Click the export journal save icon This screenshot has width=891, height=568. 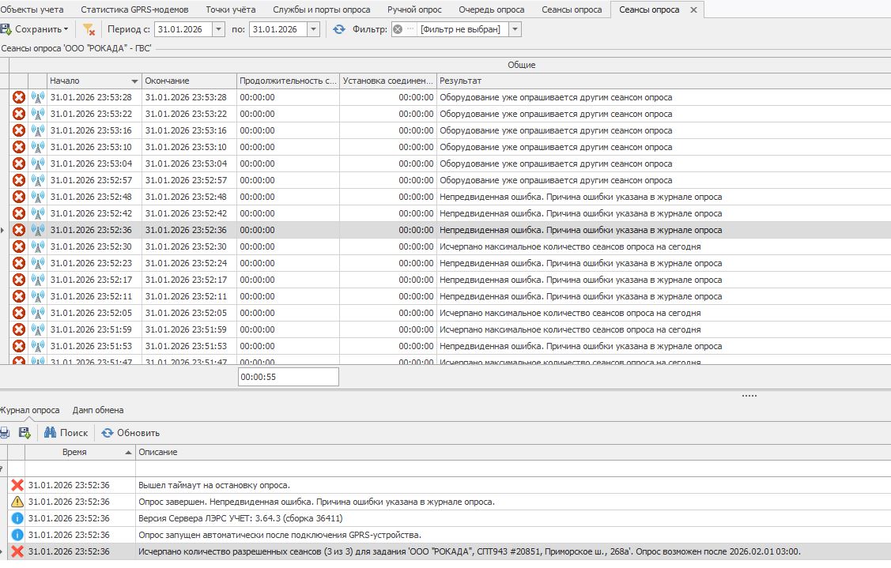tap(25, 433)
